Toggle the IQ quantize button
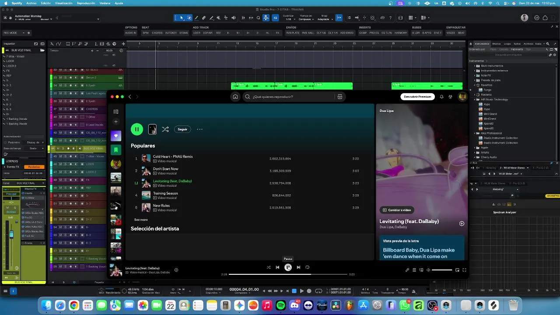The image size is (560, 315). click(275, 18)
